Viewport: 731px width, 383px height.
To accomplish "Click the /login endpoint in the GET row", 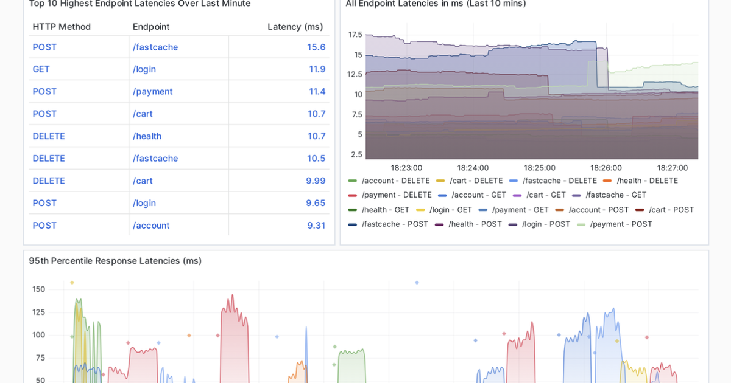I will click(144, 69).
